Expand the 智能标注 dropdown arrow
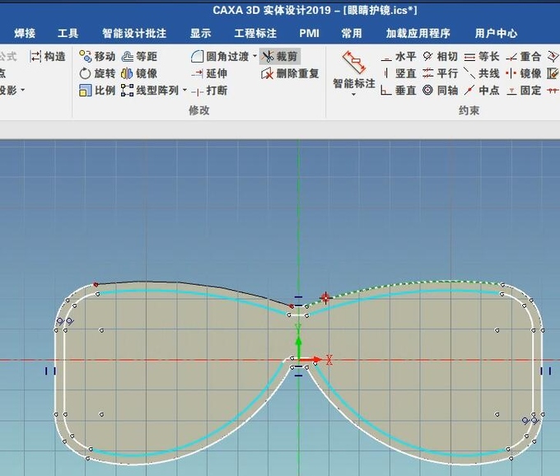This screenshot has height=476, width=560. (x=353, y=95)
